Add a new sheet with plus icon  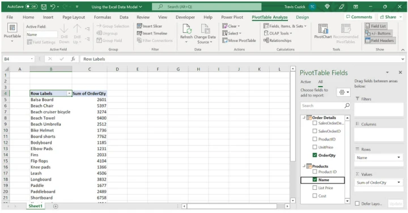56,206
